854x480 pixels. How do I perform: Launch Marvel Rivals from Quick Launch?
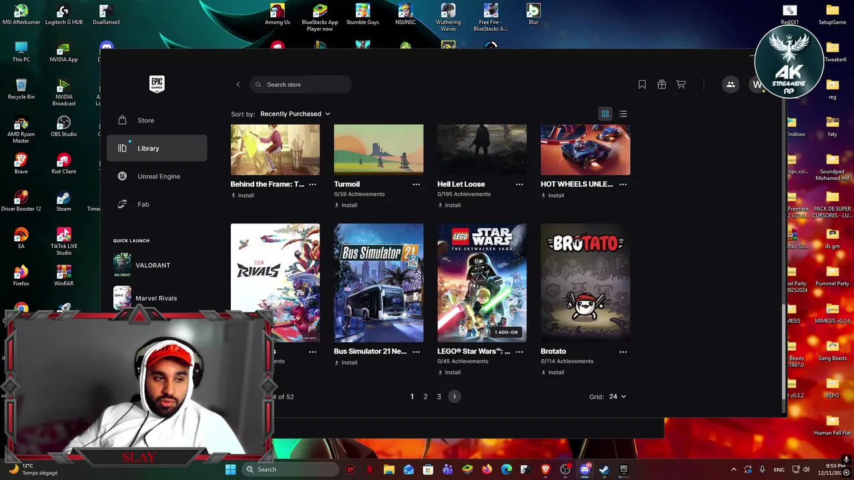click(x=157, y=298)
